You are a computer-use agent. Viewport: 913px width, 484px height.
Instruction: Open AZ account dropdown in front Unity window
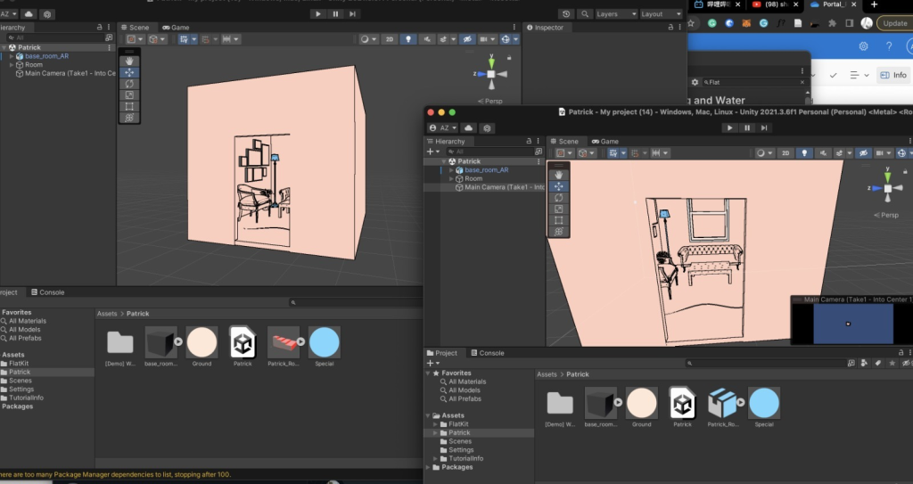pyautogui.click(x=443, y=128)
